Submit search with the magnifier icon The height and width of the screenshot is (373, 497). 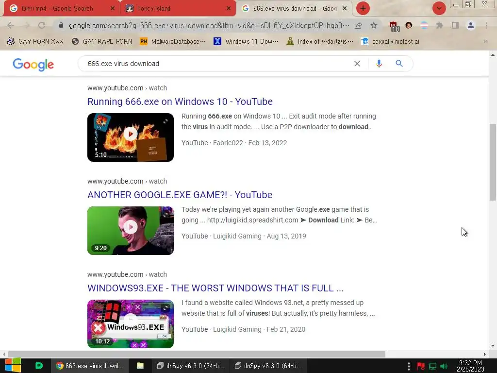(399, 64)
